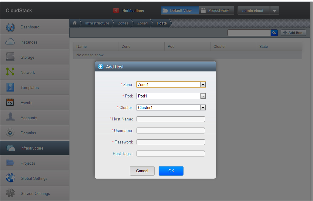Open Instances via the cloud icon

pos(10,42)
